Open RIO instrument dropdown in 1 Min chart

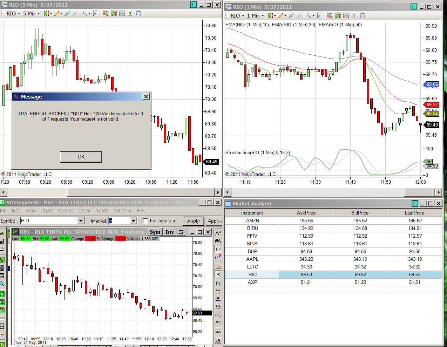237,15
